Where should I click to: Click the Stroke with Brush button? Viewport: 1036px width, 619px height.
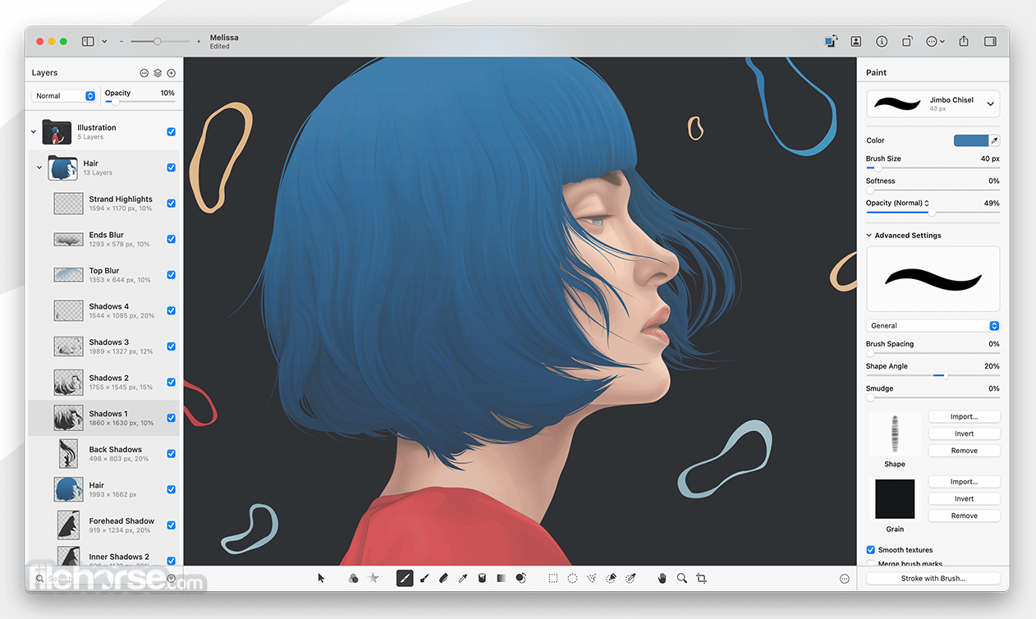tap(933, 579)
